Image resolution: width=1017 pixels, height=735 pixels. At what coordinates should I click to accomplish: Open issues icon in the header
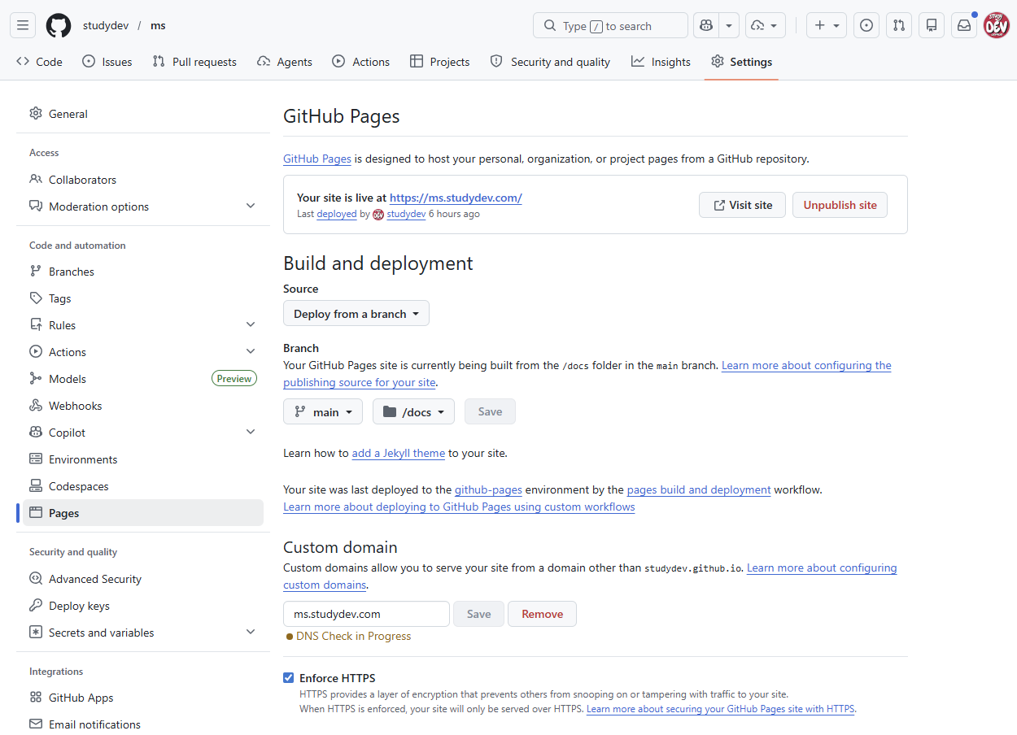coord(866,25)
